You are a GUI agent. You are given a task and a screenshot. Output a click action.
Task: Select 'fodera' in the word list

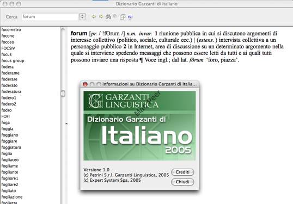pos(8,67)
